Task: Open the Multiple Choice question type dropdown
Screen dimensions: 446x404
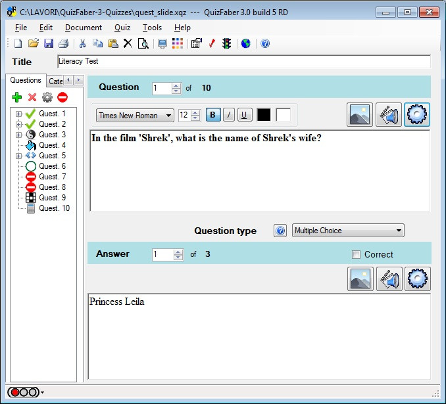Action: pos(348,231)
